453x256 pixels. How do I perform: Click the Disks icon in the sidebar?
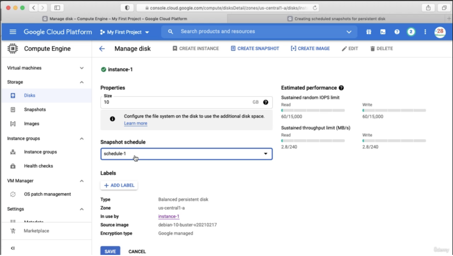tap(13, 96)
